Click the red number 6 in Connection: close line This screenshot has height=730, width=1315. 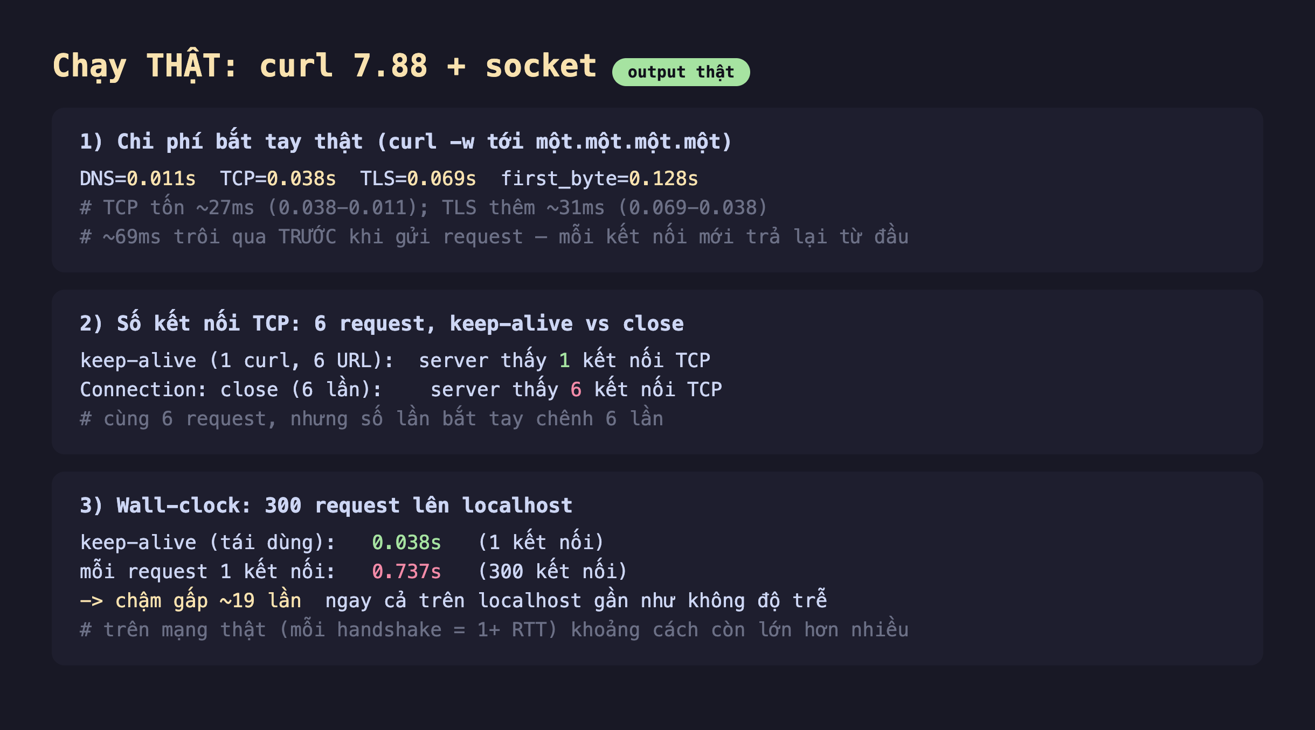point(576,390)
